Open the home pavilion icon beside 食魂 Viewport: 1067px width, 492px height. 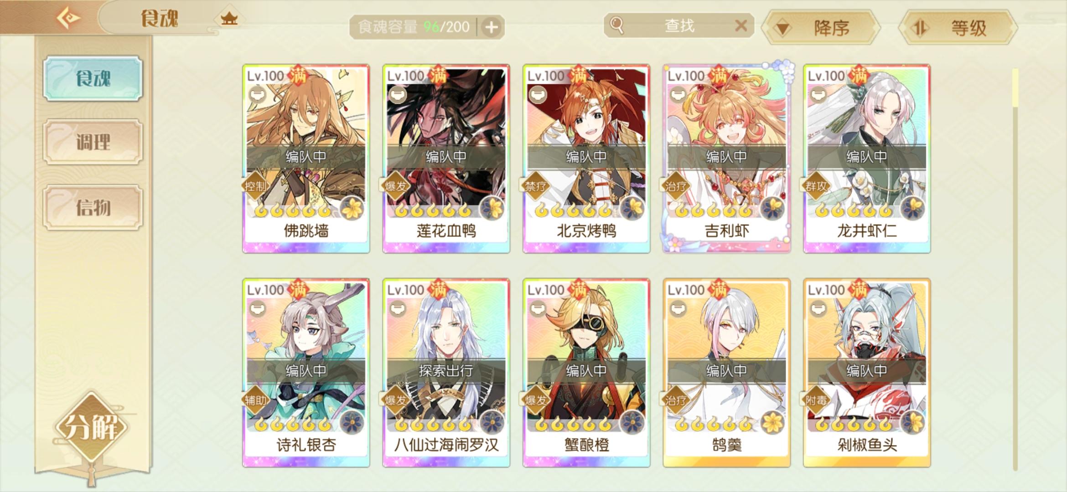[x=229, y=19]
